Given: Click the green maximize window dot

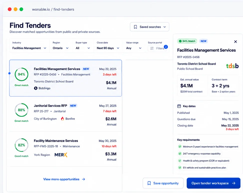Looking at the screenshot, I should (21, 9).
